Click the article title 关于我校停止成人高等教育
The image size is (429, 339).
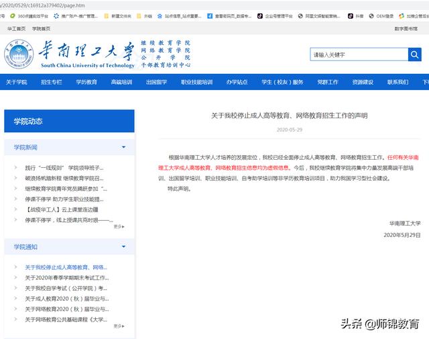[x=289, y=115]
